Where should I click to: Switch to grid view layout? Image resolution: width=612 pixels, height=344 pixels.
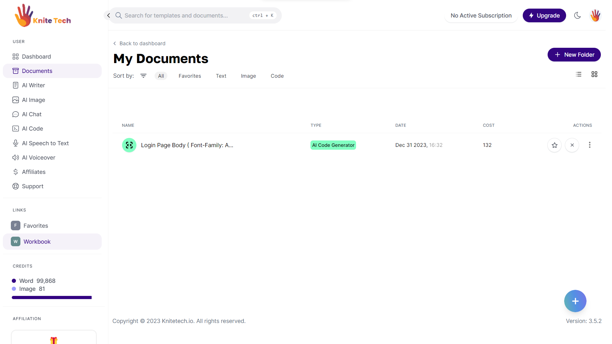click(594, 74)
